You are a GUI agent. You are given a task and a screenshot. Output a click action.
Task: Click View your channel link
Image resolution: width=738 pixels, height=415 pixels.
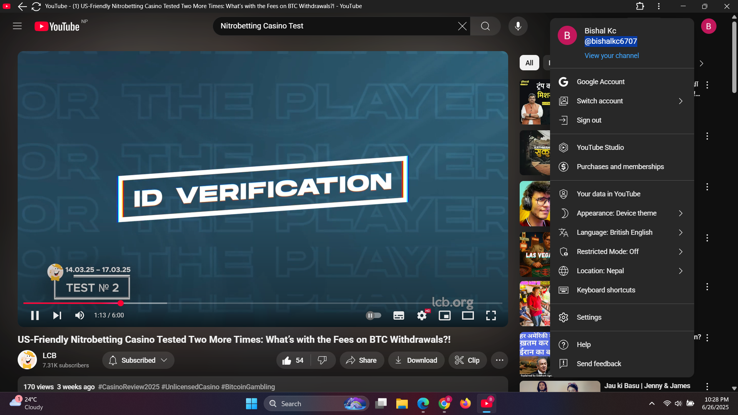612,56
